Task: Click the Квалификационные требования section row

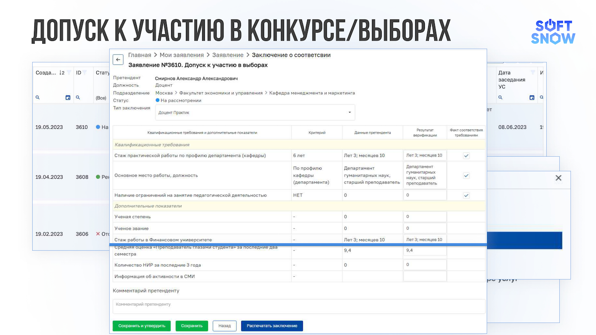Action: click(299, 145)
